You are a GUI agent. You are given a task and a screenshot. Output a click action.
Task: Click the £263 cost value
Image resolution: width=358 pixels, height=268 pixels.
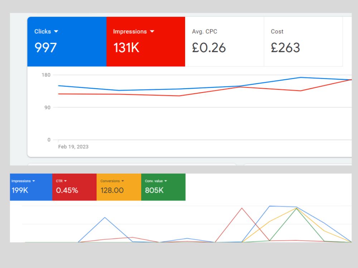285,48
